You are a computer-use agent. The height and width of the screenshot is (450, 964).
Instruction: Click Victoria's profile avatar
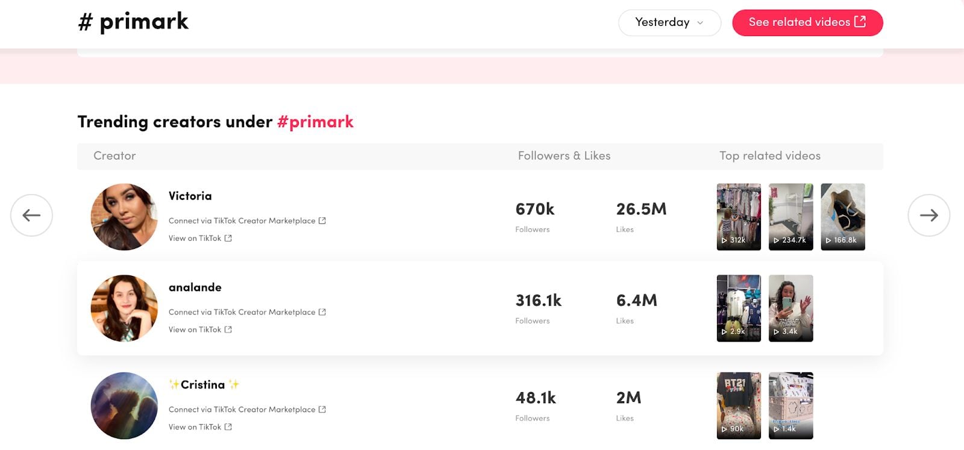(124, 217)
